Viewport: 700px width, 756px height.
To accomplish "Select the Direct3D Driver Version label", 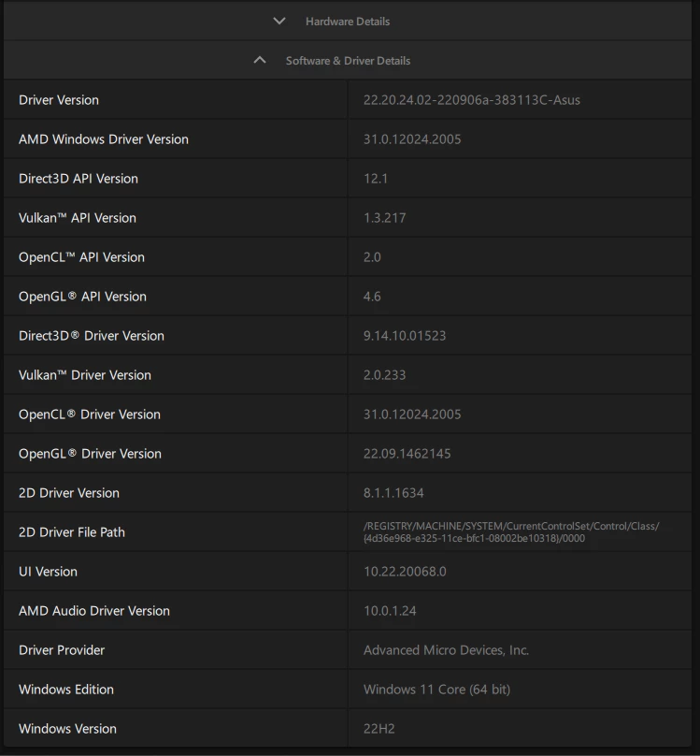I will pos(92,336).
